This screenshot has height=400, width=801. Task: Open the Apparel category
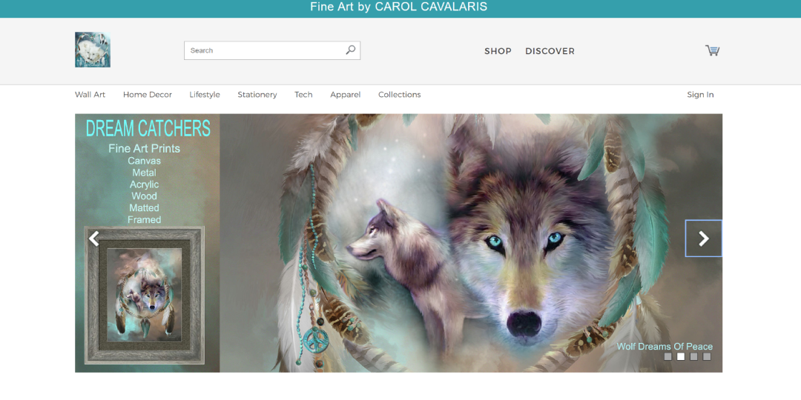coord(346,94)
